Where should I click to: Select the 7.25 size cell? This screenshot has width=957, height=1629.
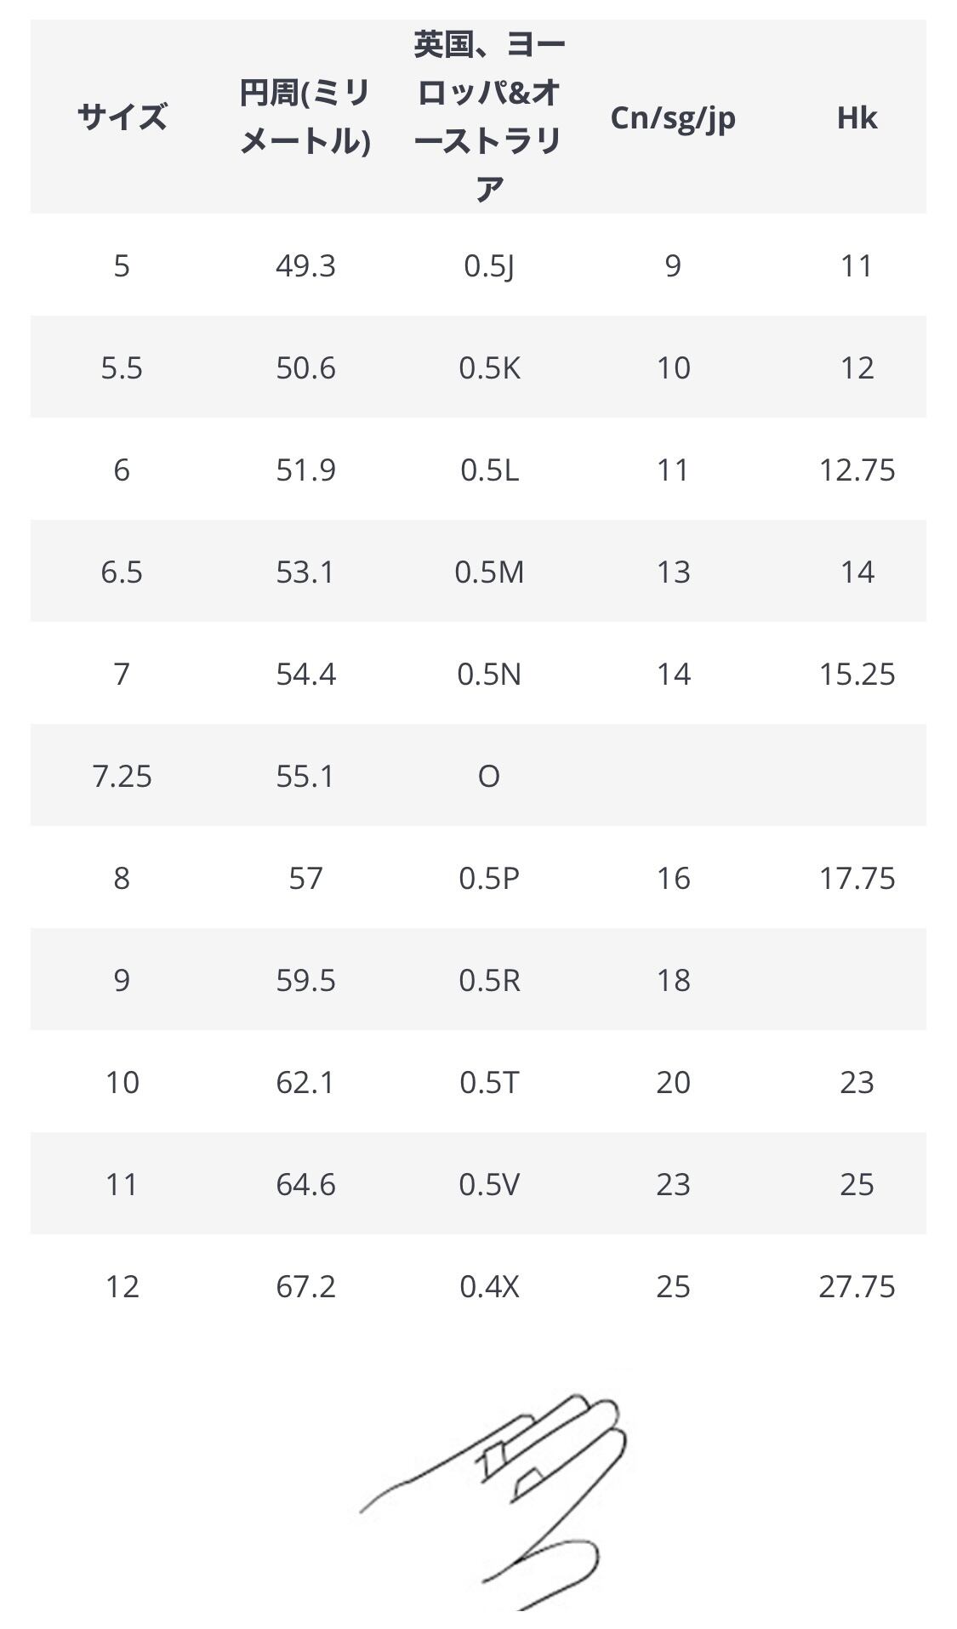[x=122, y=777]
